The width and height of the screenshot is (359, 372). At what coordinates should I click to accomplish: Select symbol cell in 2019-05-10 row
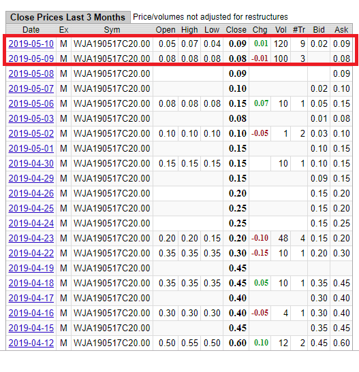coord(112,44)
